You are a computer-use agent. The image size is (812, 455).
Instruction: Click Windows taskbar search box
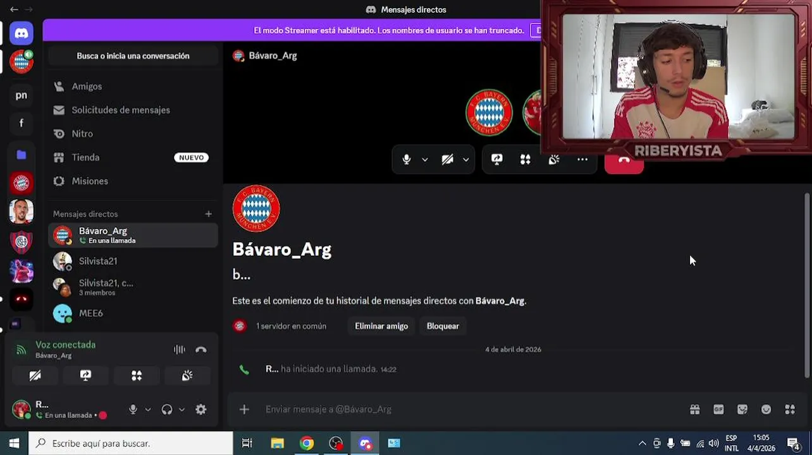pos(131,443)
